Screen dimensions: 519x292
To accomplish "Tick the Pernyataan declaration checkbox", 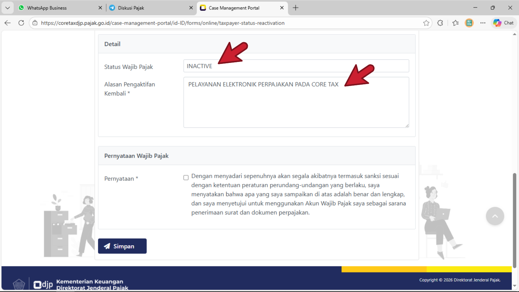I will 186,178.
